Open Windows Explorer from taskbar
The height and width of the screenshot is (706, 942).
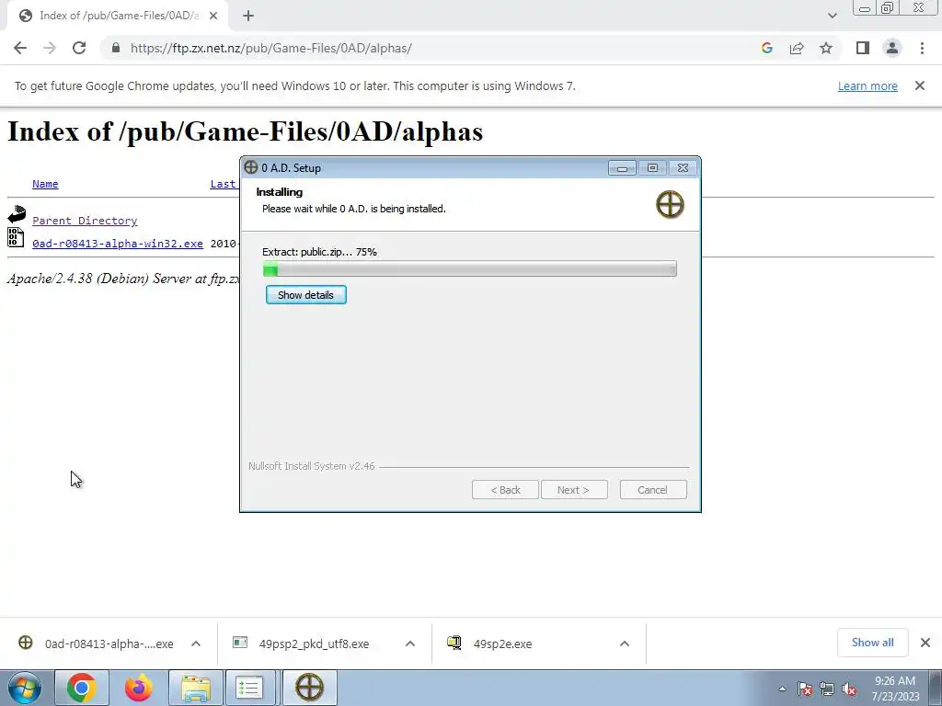(196, 688)
